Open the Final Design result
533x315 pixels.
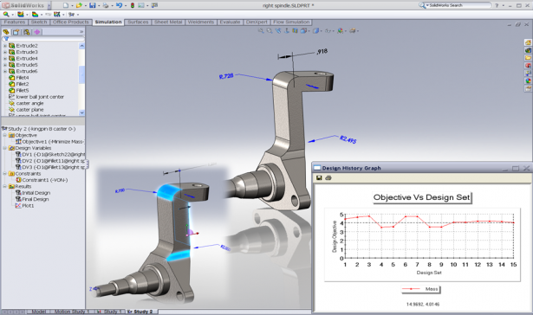point(32,199)
